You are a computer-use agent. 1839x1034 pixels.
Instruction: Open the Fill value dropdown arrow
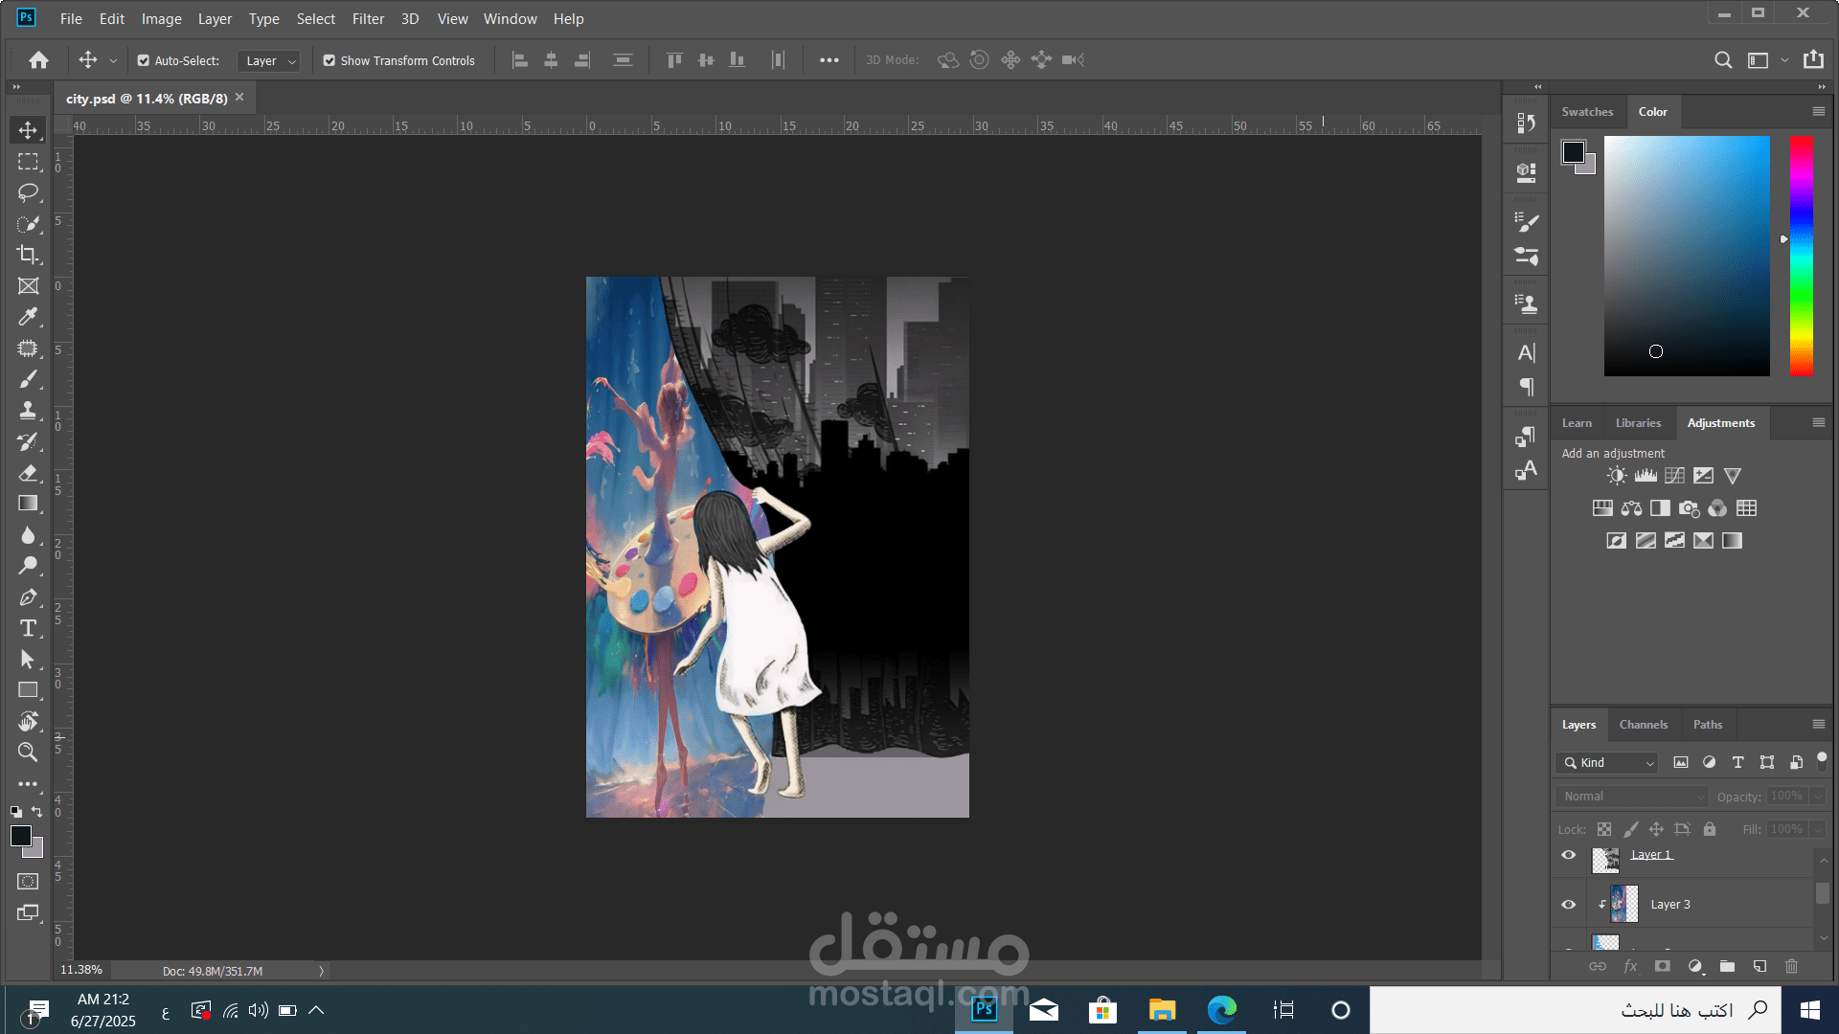(1817, 829)
